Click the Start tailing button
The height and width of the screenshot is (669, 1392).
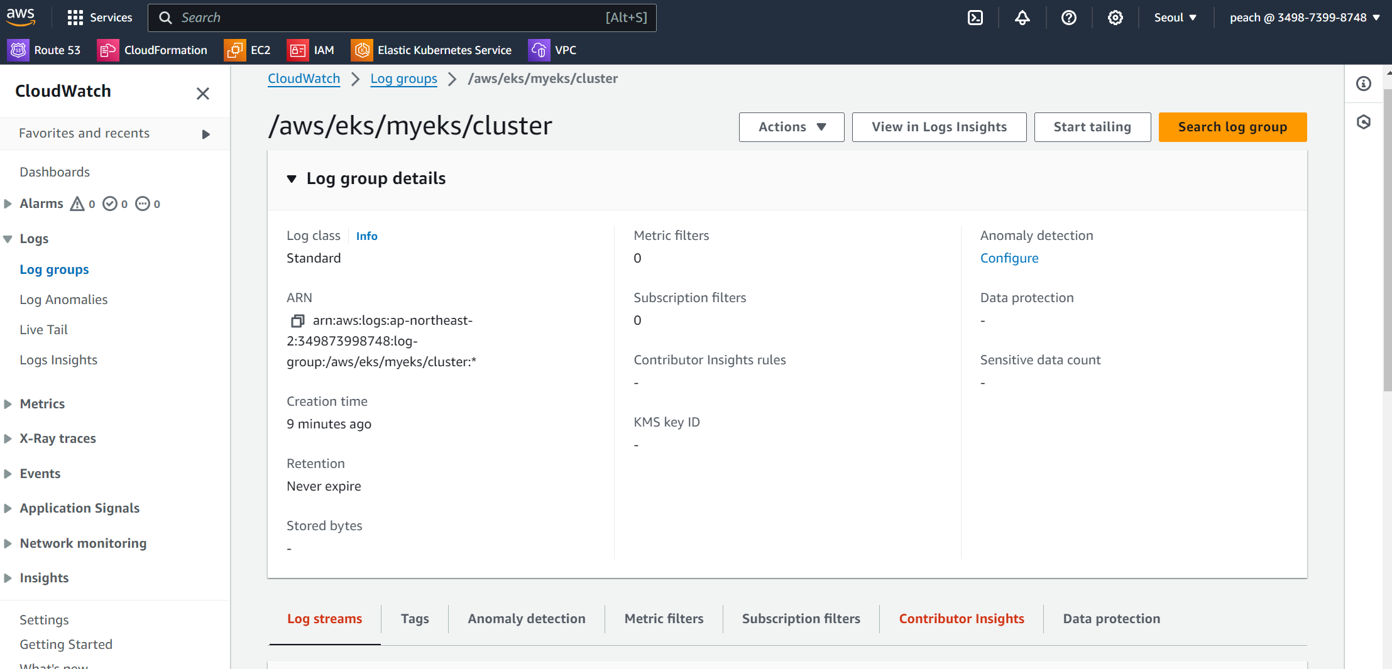click(x=1092, y=127)
